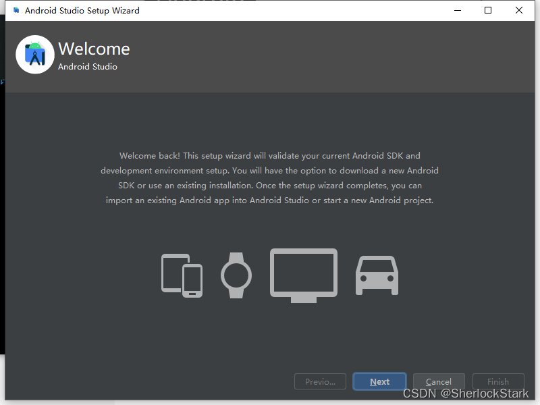Click the Android Auto car icon

point(377,275)
